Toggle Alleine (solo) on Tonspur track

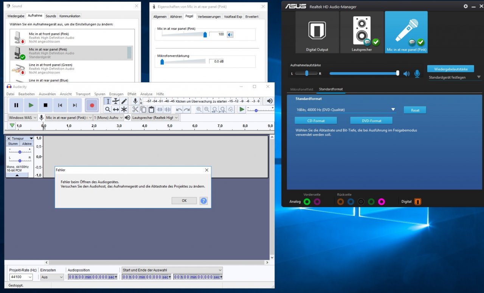[27, 144]
